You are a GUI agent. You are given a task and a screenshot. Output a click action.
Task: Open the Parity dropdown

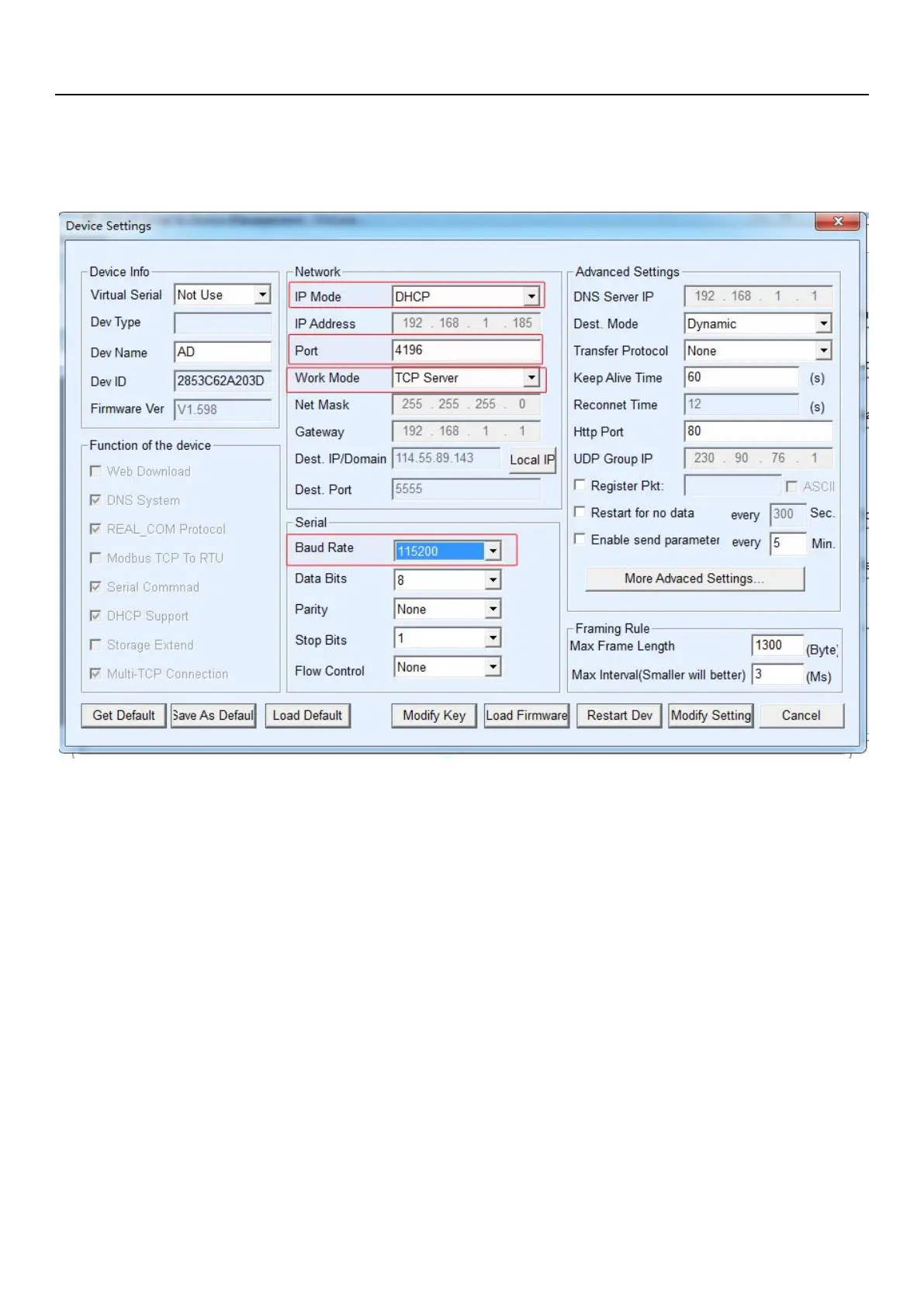[x=493, y=609]
